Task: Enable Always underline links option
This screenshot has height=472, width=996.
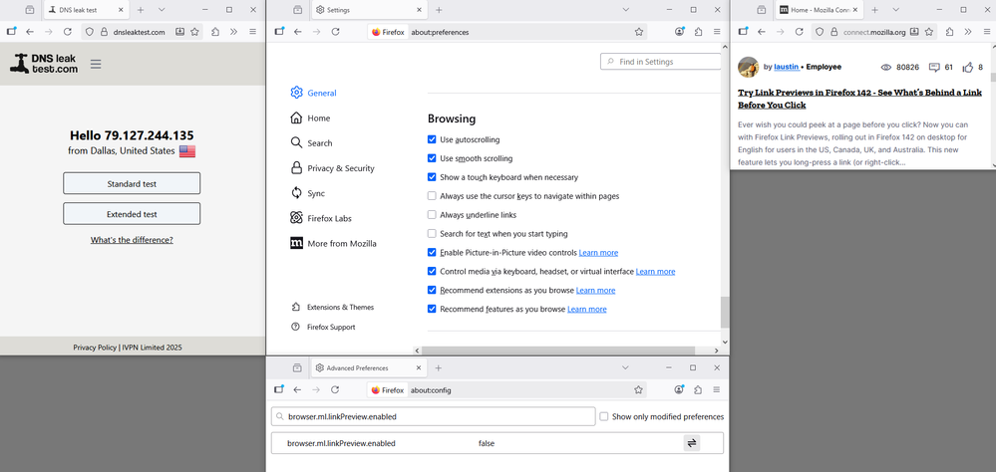Action: click(432, 215)
